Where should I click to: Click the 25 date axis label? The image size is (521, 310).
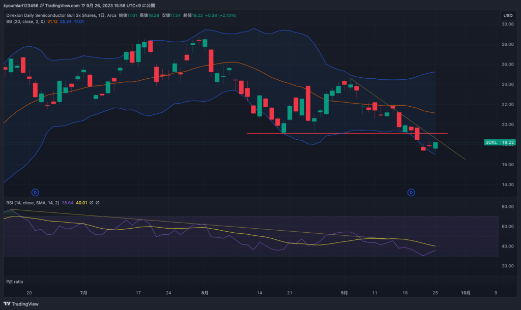point(436,293)
